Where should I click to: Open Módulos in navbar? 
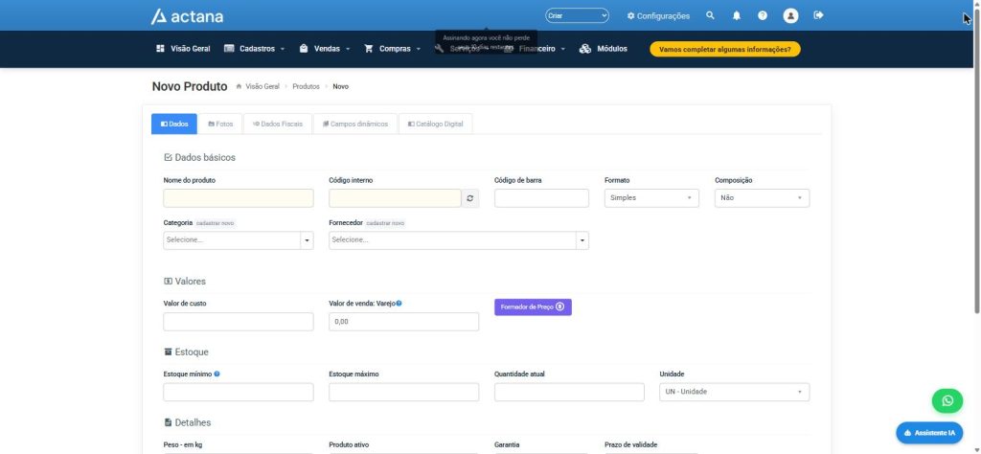[x=604, y=49]
